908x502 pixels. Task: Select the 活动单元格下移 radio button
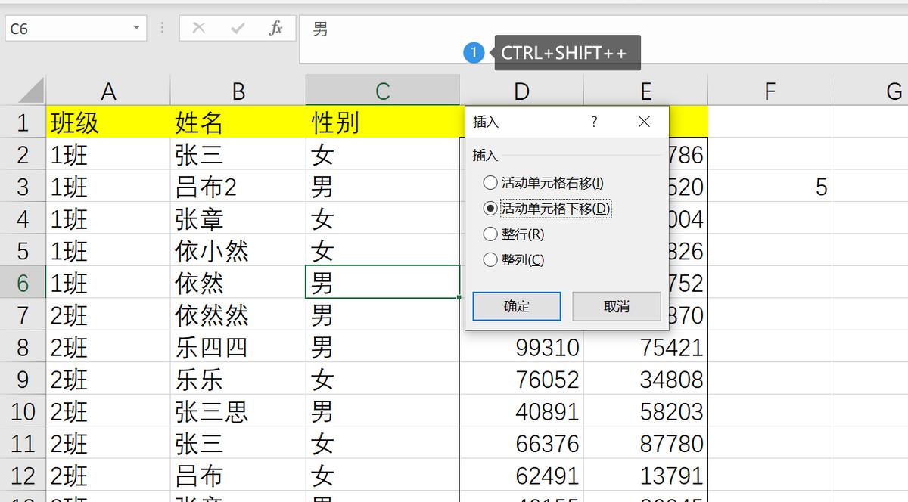(x=489, y=208)
